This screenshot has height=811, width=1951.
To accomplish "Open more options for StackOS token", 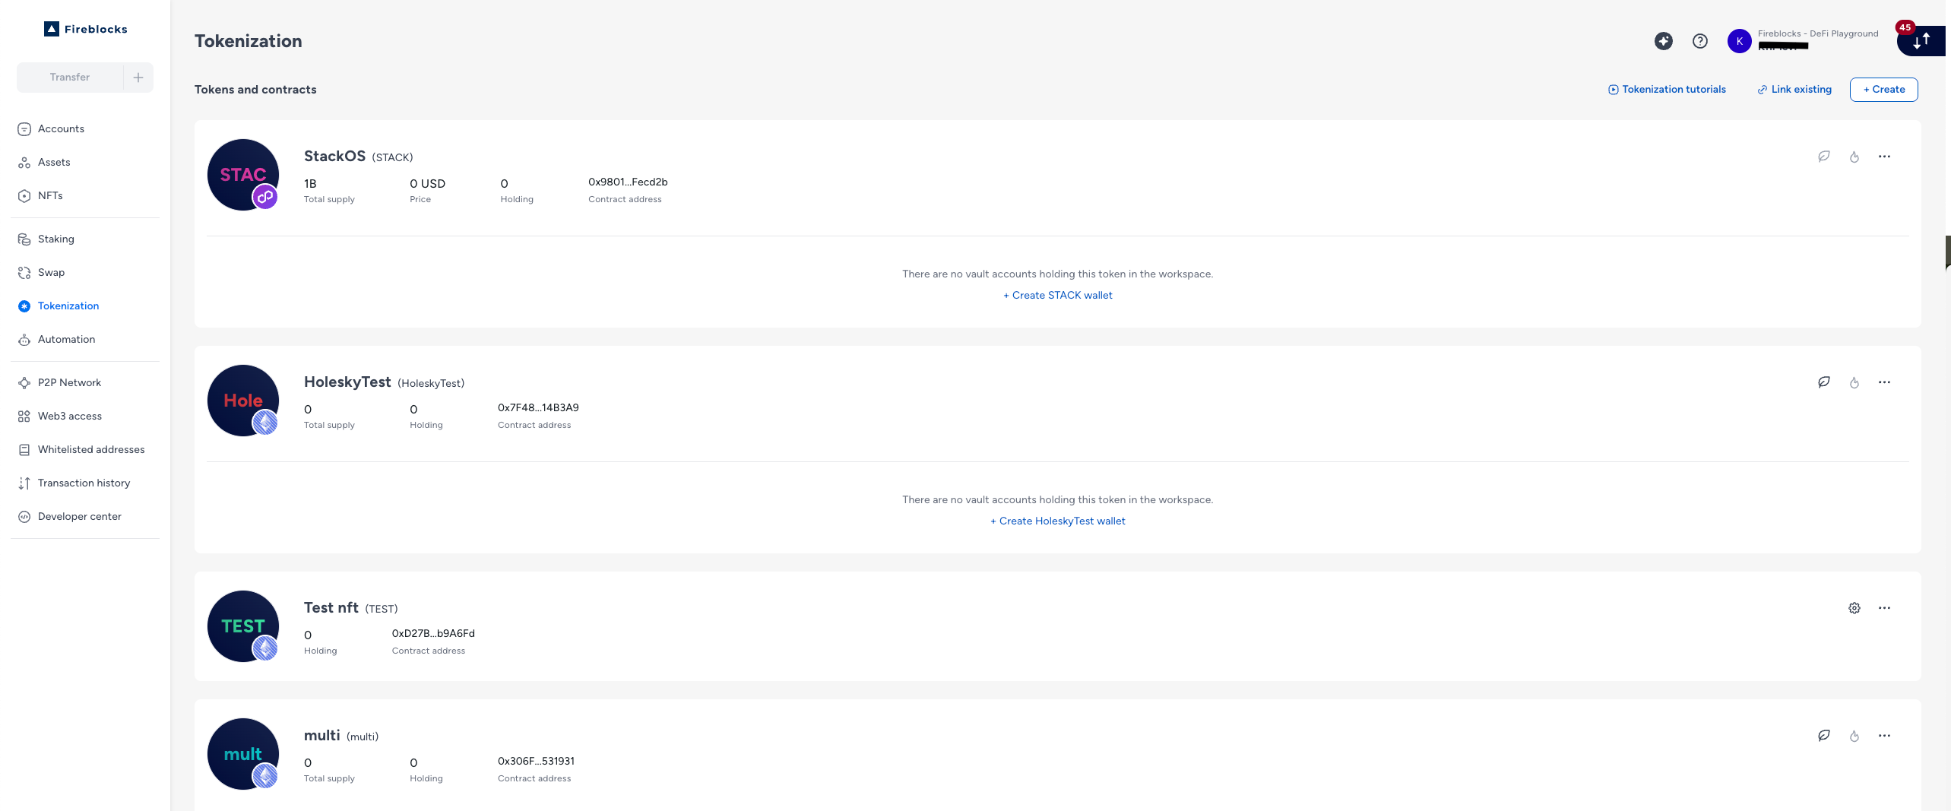I will click(x=1884, y=157).
